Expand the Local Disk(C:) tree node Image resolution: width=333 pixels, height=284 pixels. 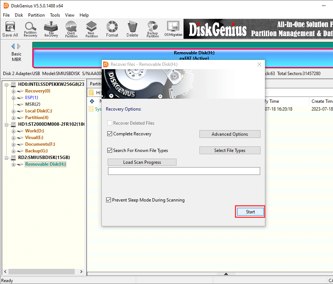coord(14,111)
